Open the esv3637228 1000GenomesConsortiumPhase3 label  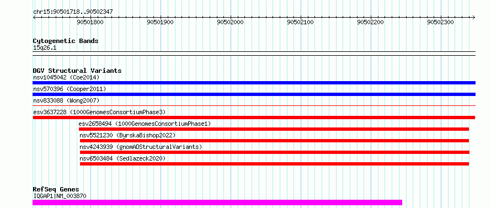click(x=99, y=112)
